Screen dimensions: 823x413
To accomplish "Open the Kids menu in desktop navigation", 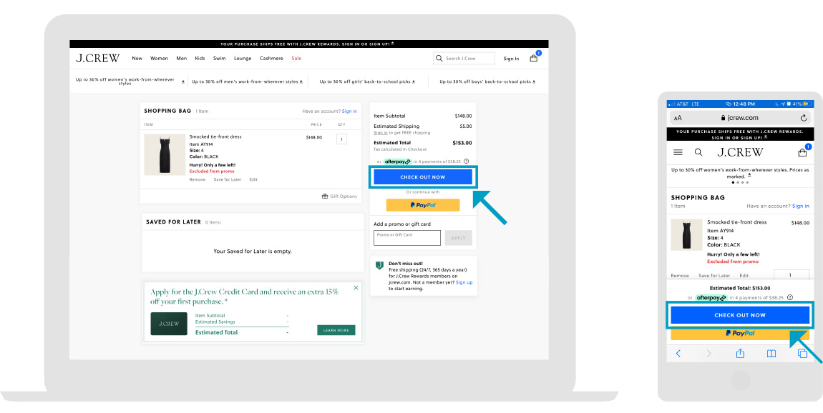I will [200, 58].
